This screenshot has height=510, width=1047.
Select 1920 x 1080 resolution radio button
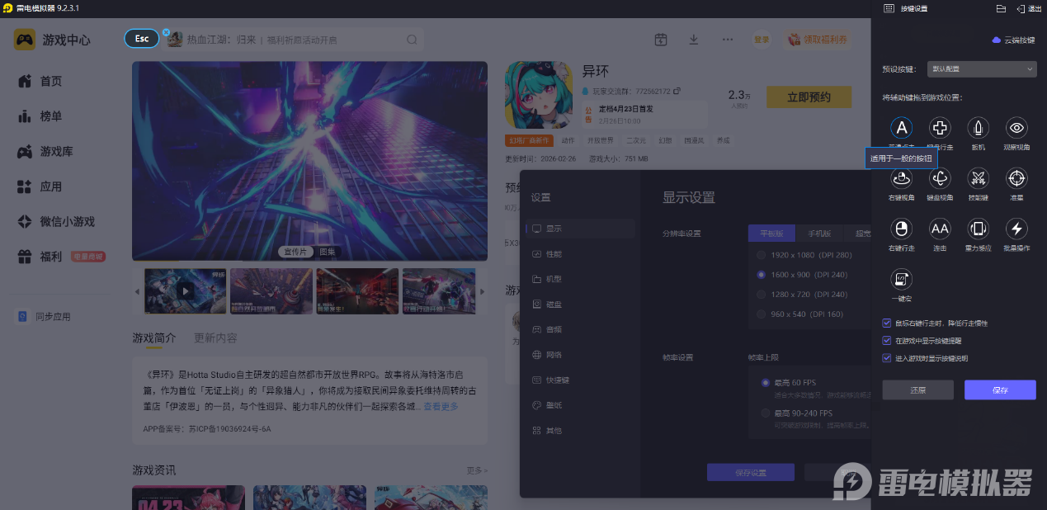pos(762,255)
